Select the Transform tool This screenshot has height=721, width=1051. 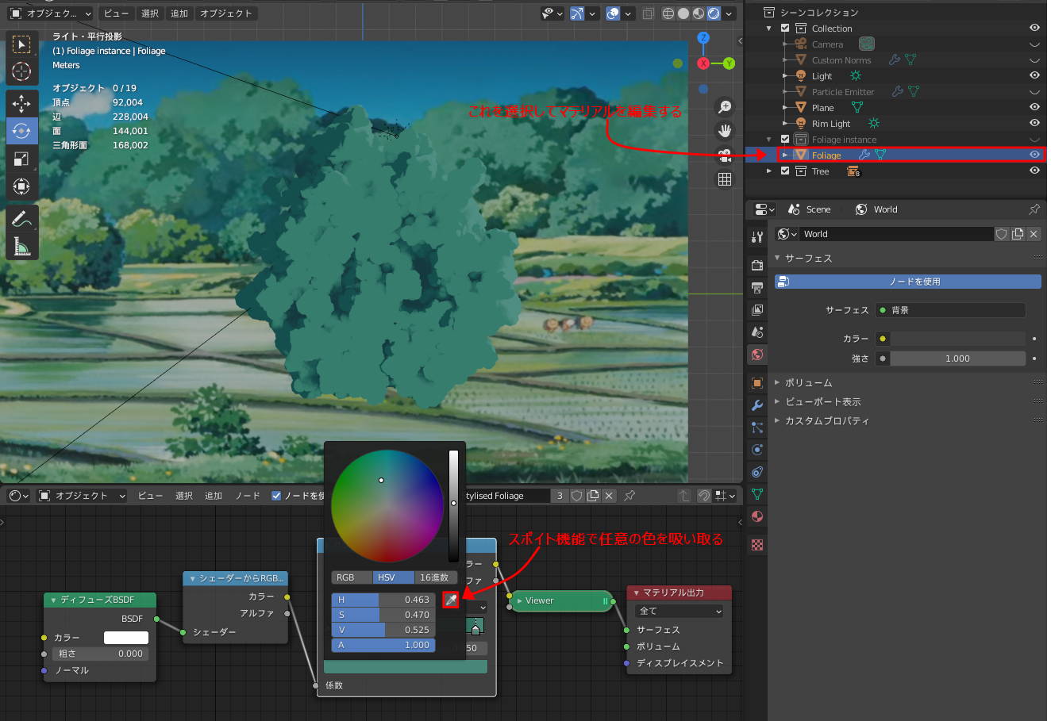point(22,186)
